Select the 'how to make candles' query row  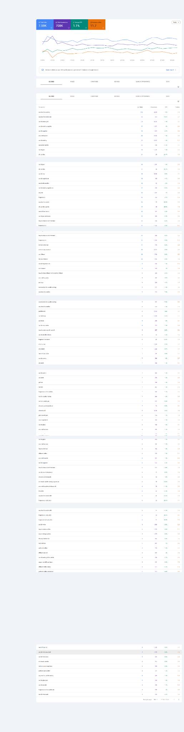tap(109, 529)
